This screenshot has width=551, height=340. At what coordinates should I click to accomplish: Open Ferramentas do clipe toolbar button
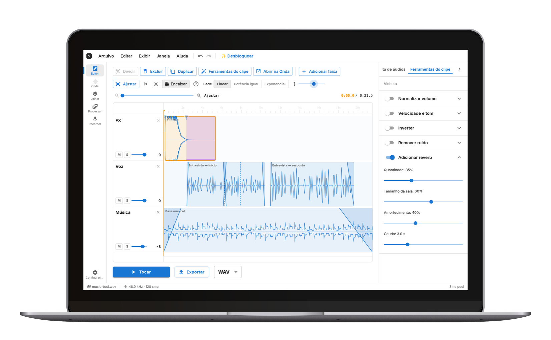(x=225, y=71)
